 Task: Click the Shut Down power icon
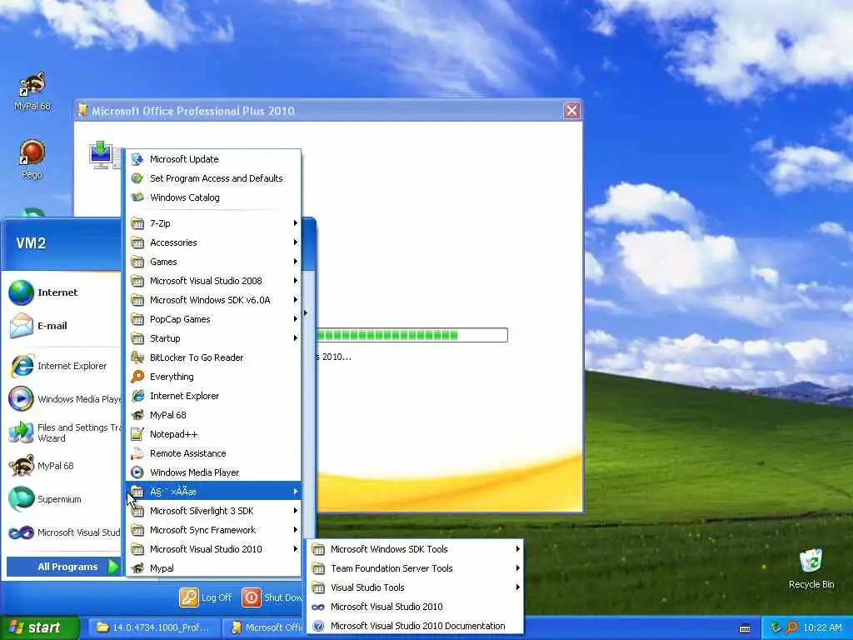click(x=252, y=597)
